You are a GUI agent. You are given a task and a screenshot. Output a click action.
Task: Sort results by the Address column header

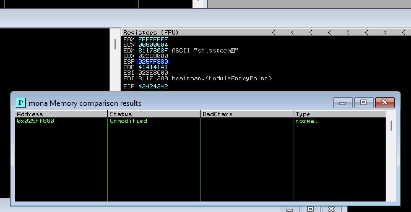61,114
